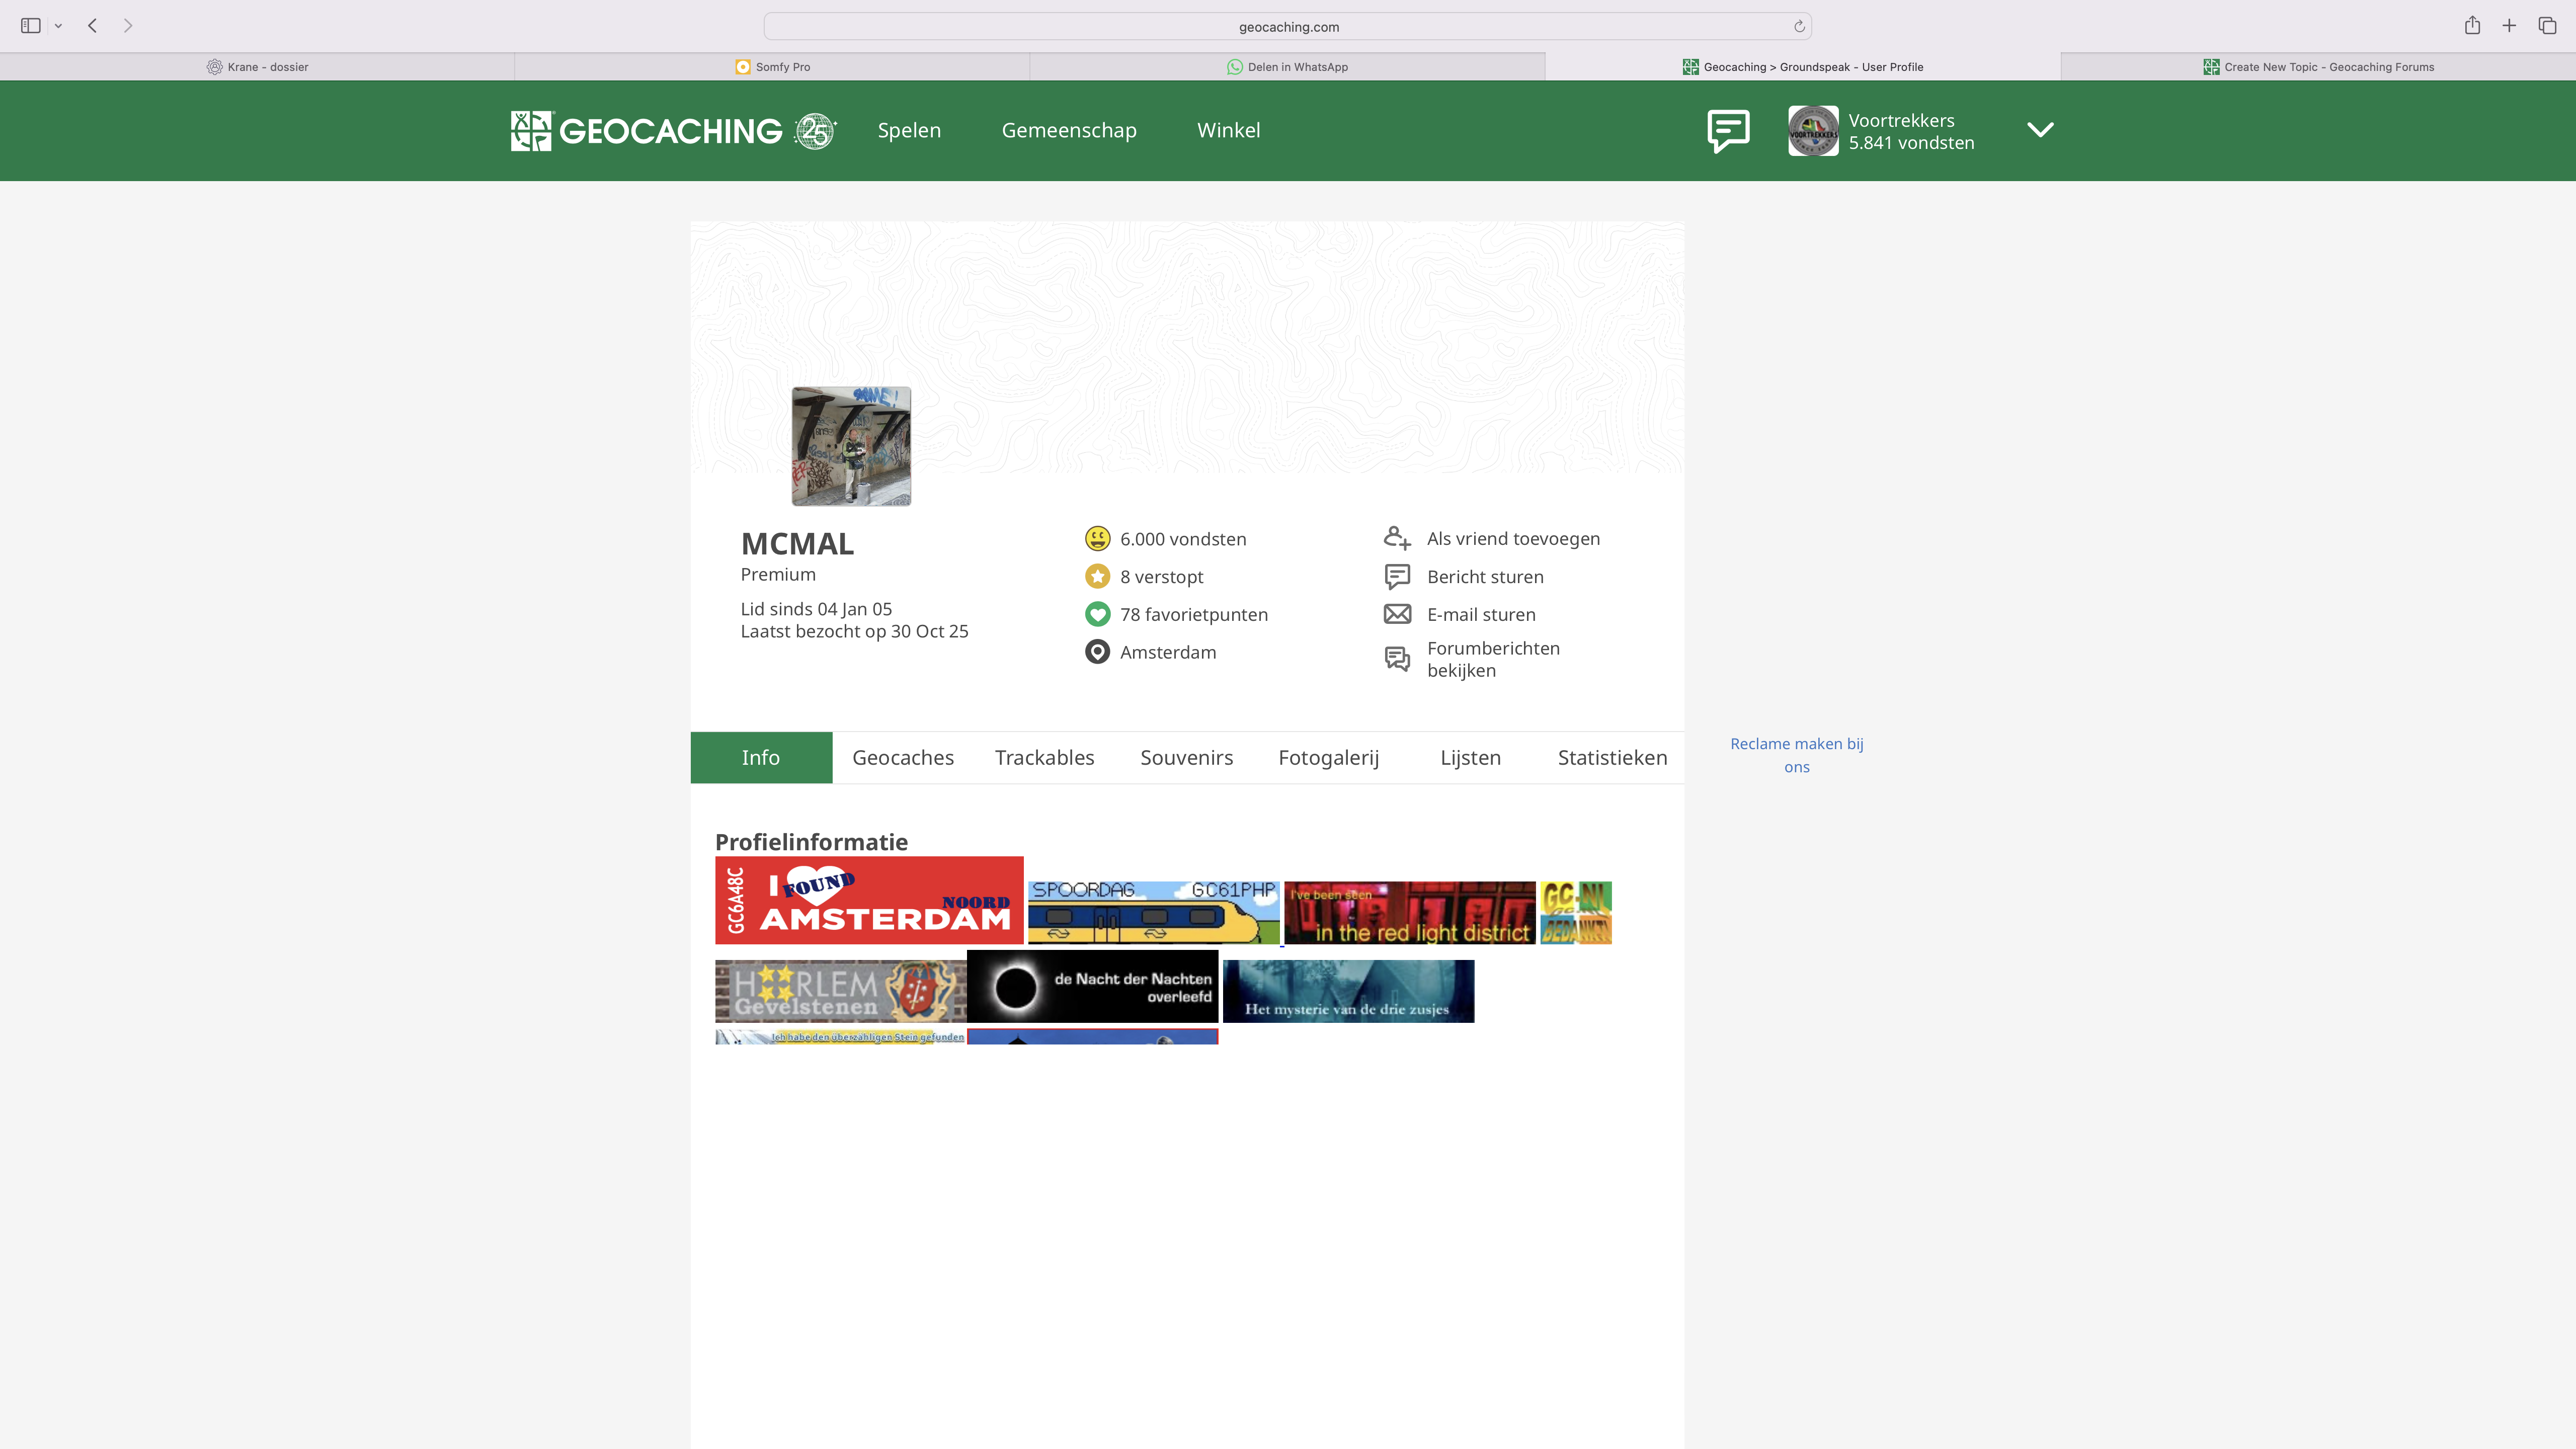Click the forum posts chat icon
The height and width of the screenshot is (1449, 2576).
point(1397,659)
